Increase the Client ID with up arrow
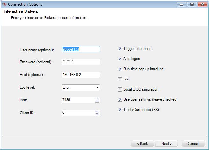 [x=97, y=112]
